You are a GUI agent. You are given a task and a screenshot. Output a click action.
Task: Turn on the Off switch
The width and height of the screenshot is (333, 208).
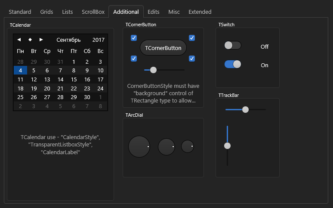tap(233, 45)
